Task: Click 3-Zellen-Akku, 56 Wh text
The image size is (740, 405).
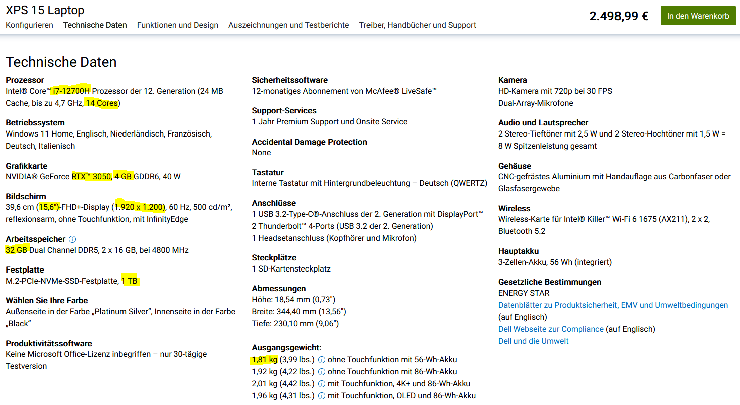Action: coord(555,262)
